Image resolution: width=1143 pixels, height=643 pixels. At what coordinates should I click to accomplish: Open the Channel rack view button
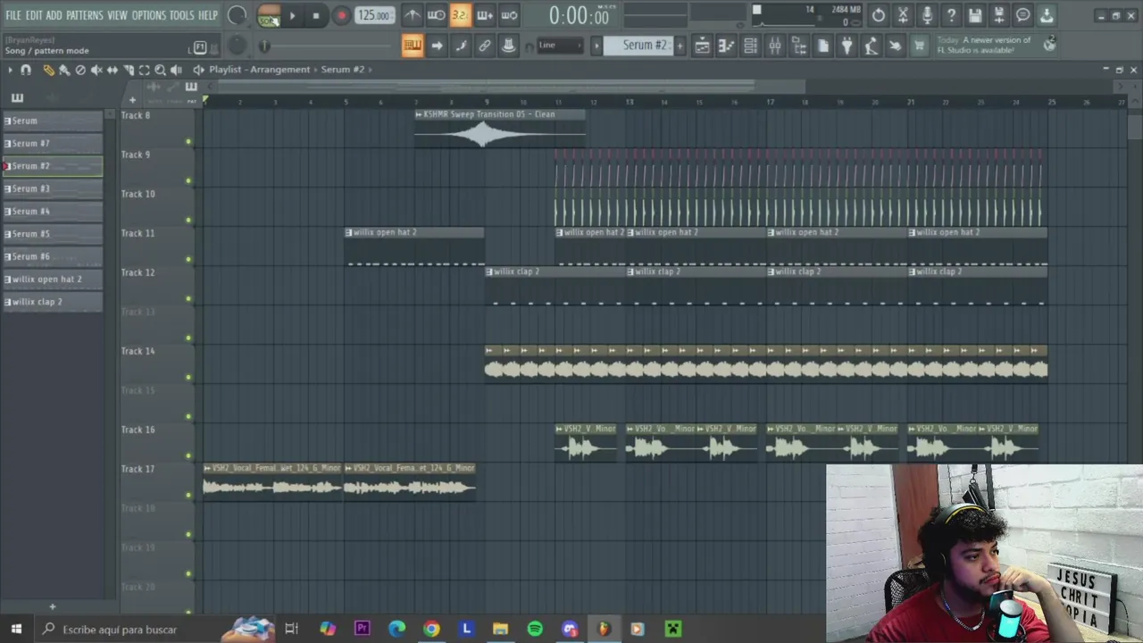pyautogui.click(x=750, y=46)
